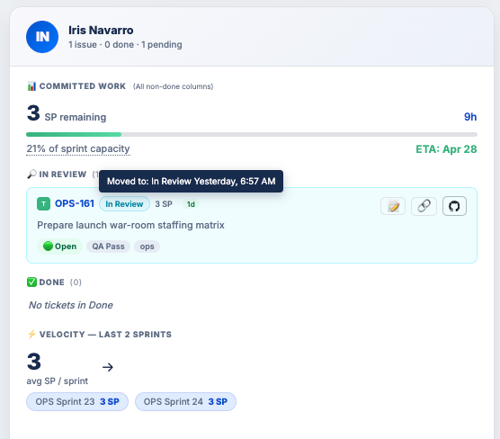Open OPS Sprint 23 velocity chip
The height and width of the screenshot is (439, 500).
77,401
